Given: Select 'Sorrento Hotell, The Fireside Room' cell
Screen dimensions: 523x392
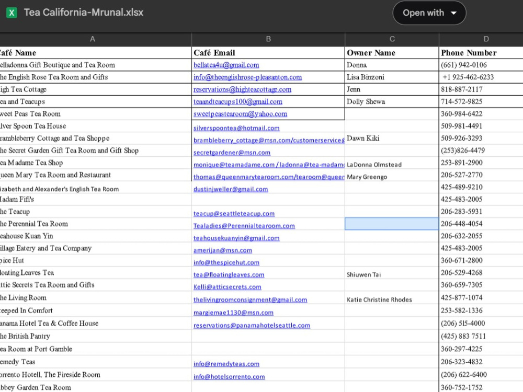Looking at the screenshot, I should point(96,375).
